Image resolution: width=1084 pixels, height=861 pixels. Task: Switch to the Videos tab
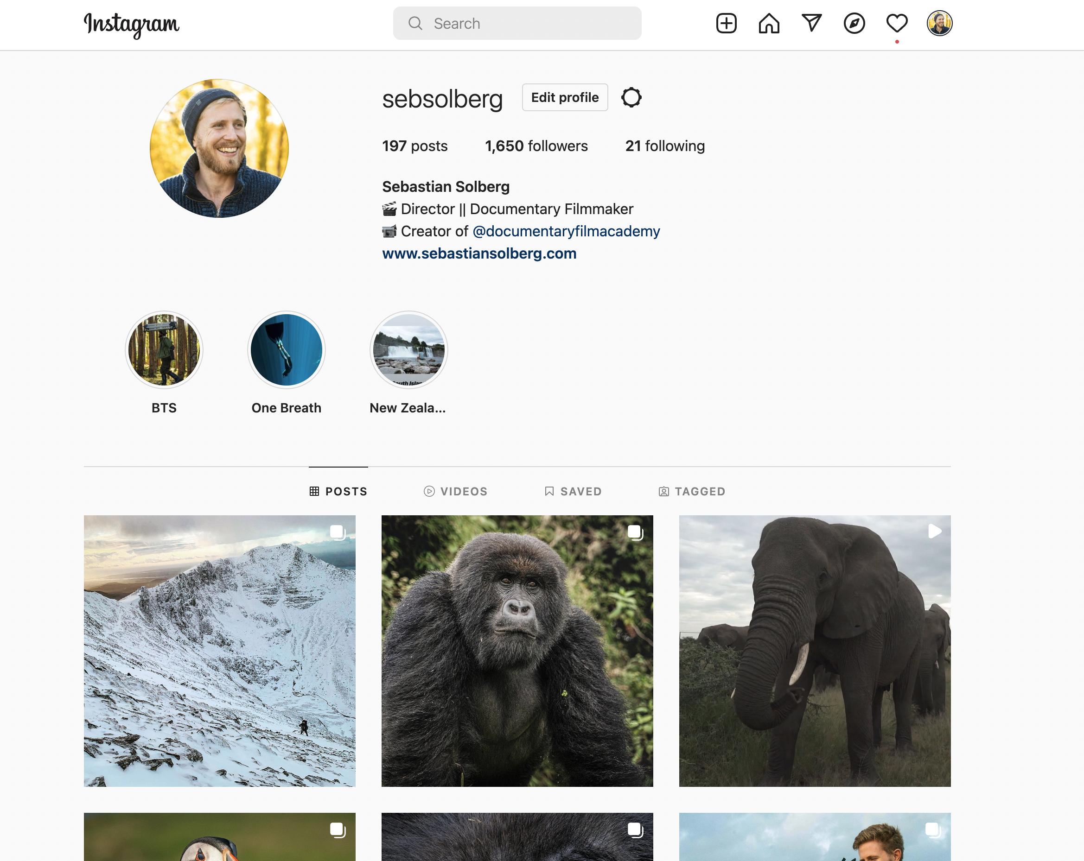(455, 491)
